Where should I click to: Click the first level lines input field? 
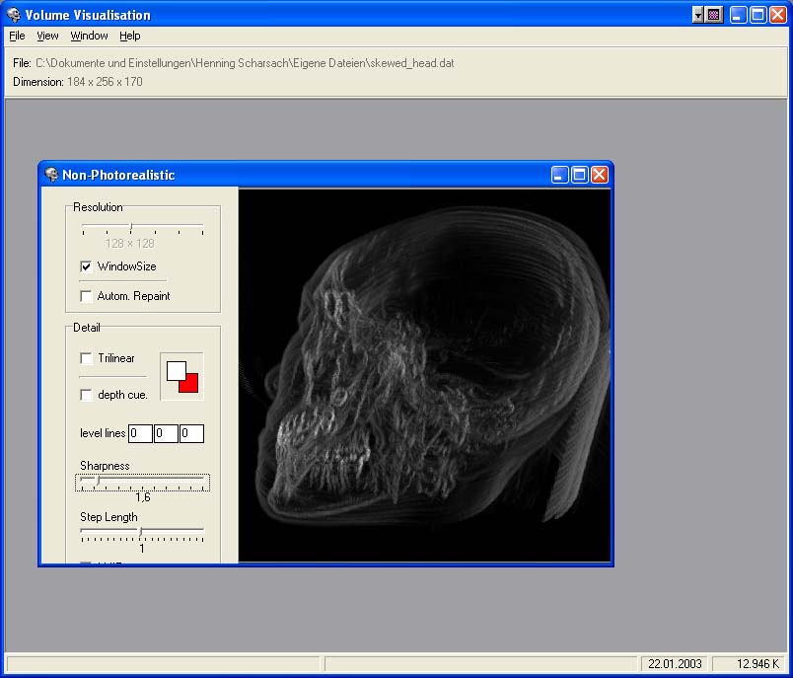140,433
